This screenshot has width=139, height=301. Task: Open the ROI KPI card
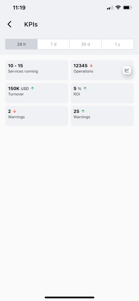(x=102, y=93)
